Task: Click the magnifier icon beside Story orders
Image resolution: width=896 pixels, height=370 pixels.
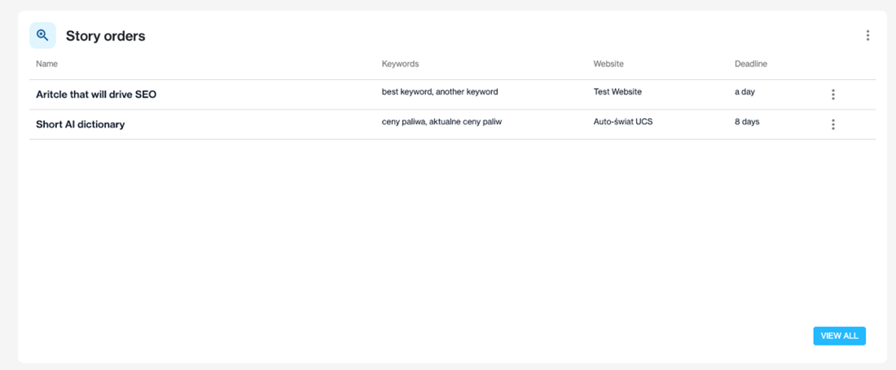Action: 43,36
